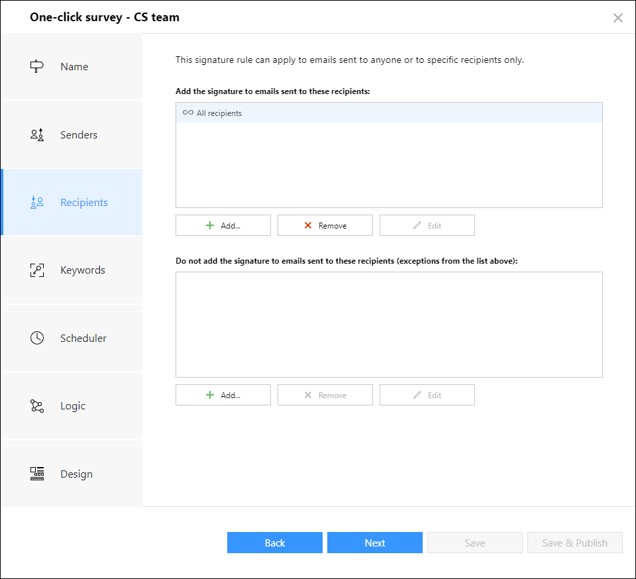Add a recipient to the exceptions list
The width and height of the screenshot is (636, 579).
point(223,395)
